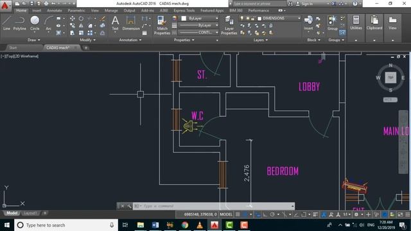411x231 pixels.
Task: Toggle lineweight display in status bar
Action: pyautogui.click(x=315, y=214)
